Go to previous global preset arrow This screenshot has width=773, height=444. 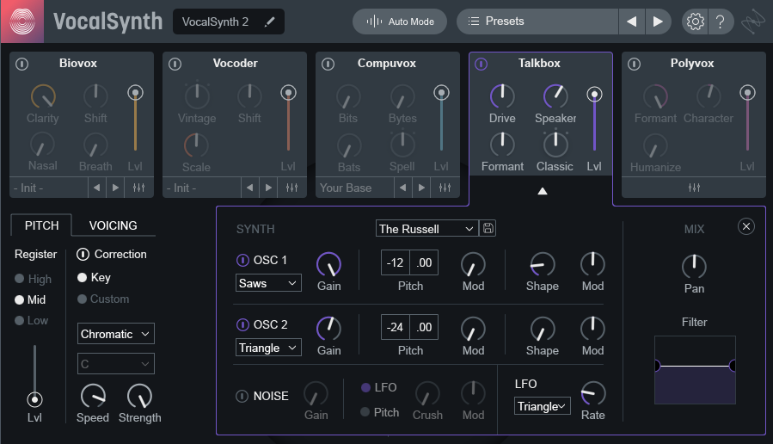[x=631, y=22]
